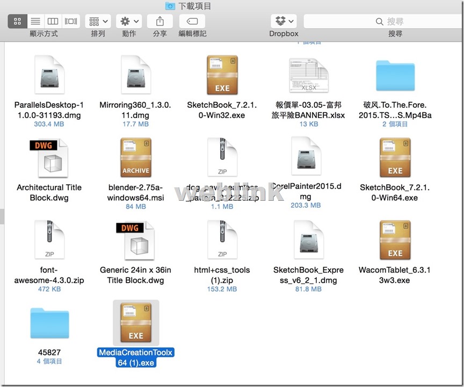This screenshot has height=387, width=464.
Task: Switch to icon view mode
Action: [x=18, y=21]
